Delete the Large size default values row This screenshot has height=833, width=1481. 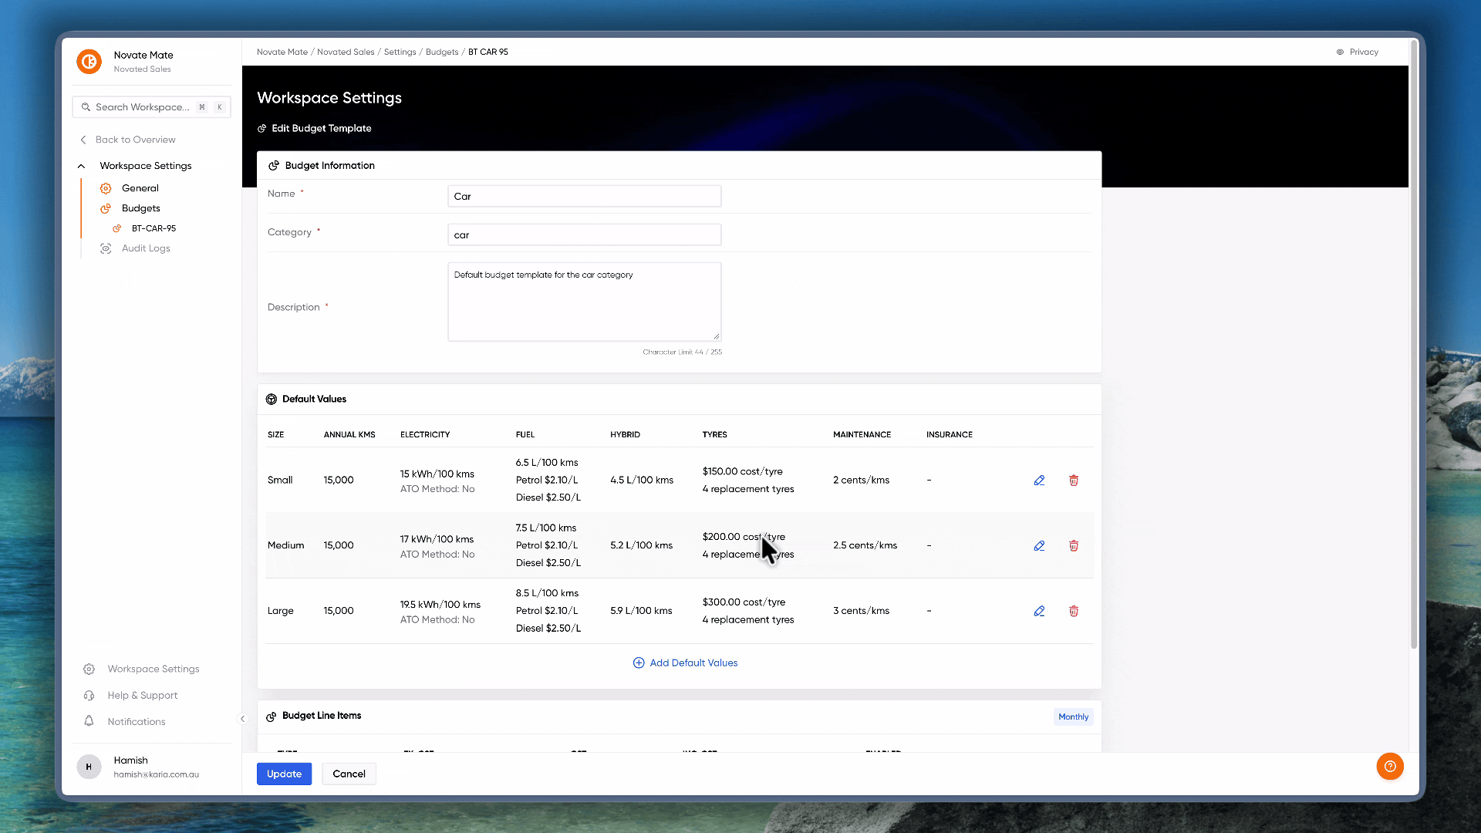point(1074,611)
